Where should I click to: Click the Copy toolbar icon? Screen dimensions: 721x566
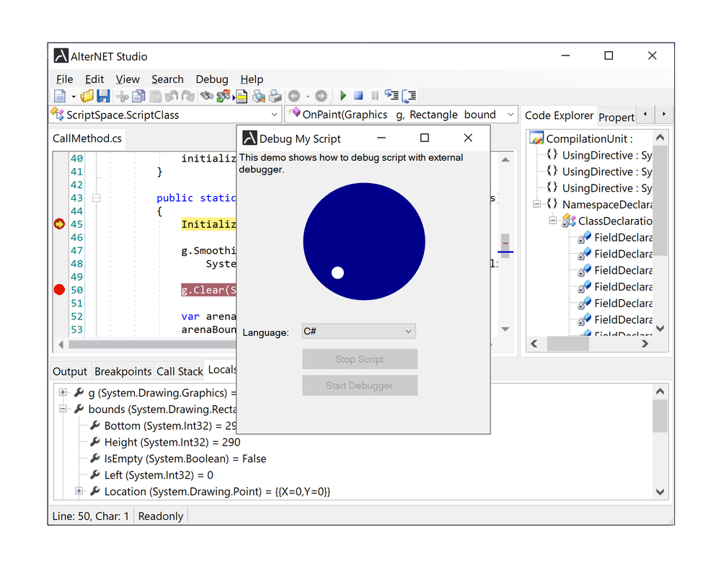pos(138,96)
